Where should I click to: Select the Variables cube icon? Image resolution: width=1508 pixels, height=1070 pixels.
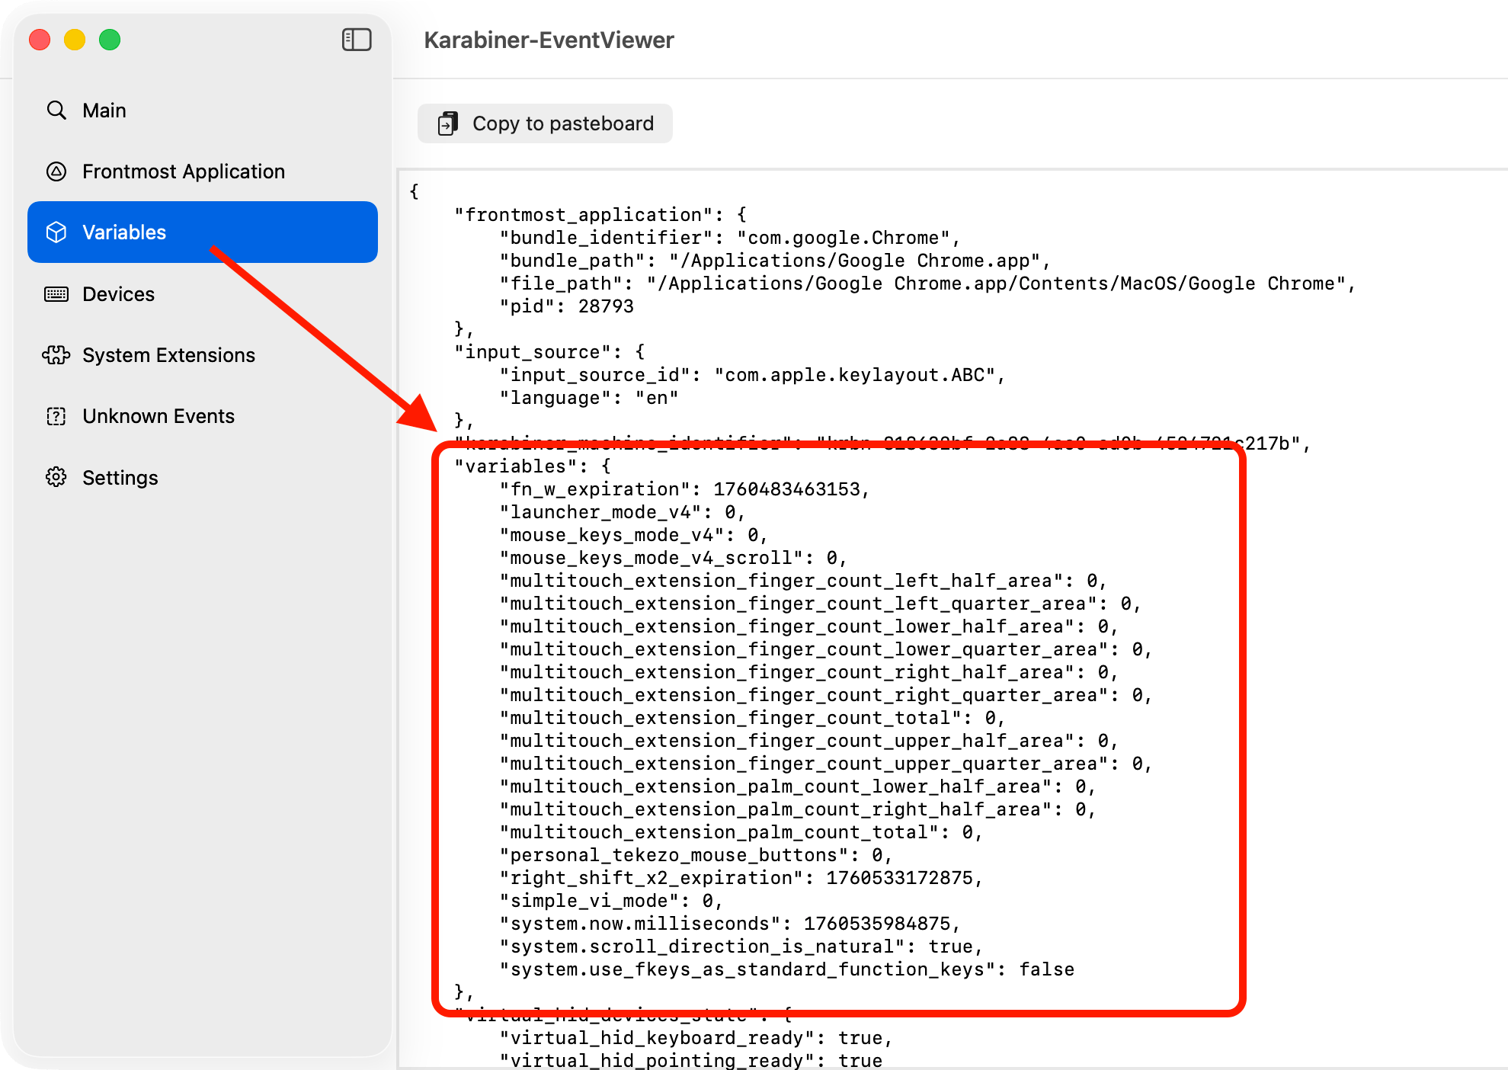coord(56,232)
